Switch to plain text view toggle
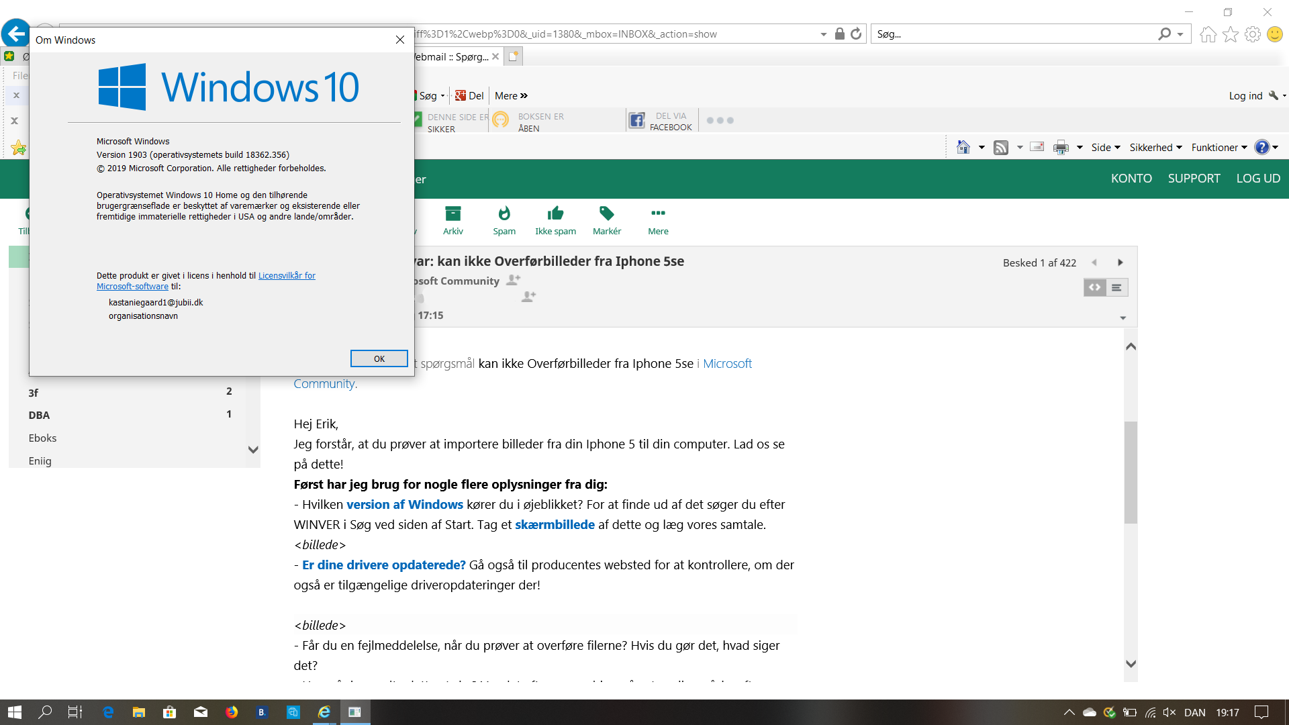 [x=1116, y=287]
